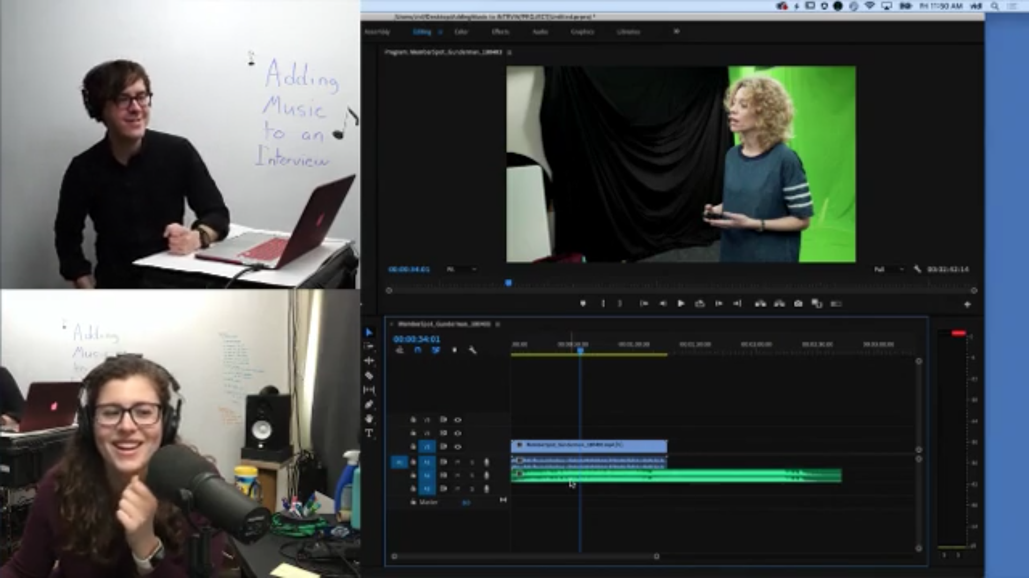Select the Type tool
The image size is (1029, 578).
coord(369,433)
